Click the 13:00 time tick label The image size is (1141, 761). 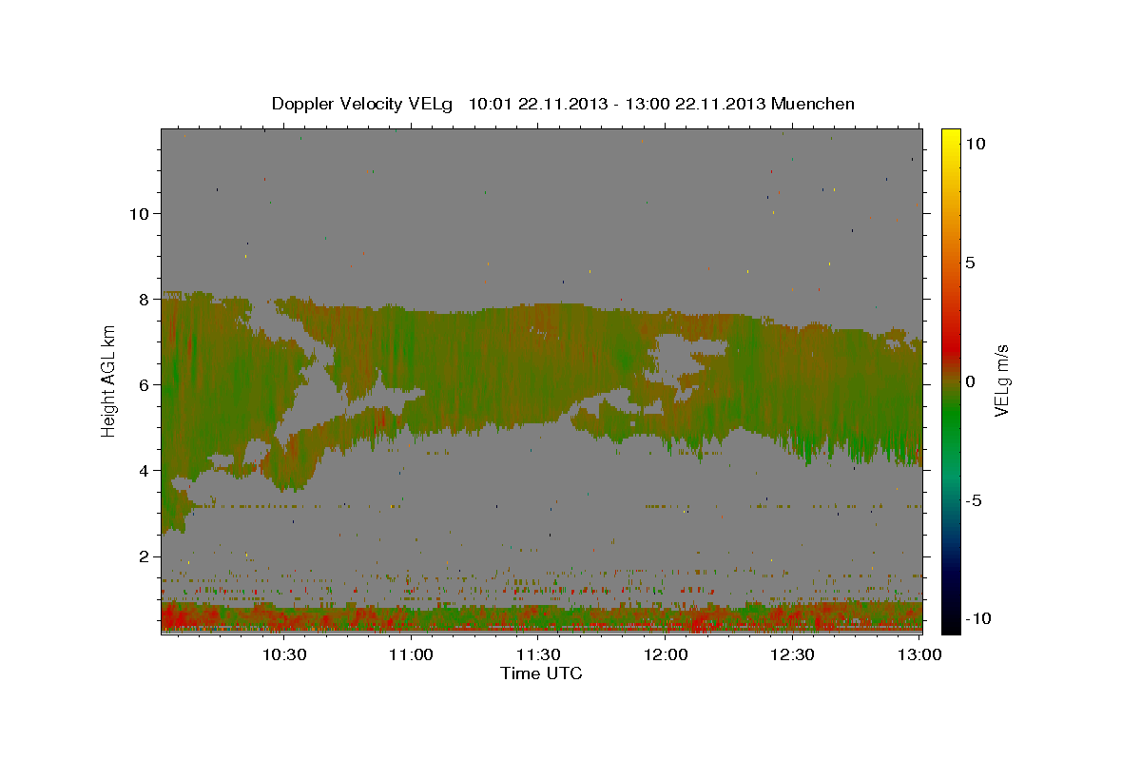920,654
